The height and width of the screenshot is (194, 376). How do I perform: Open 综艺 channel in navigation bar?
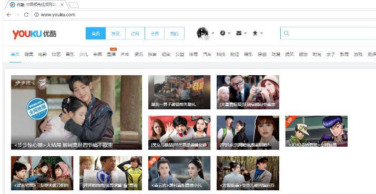click(56, 55)
